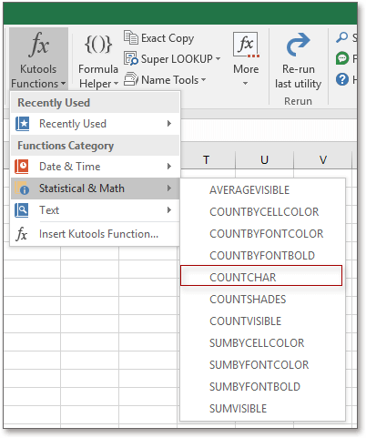Screen dimensions: 366x438
Task: Select COUNTBYFONTBOLD function
Action: point(263,256)
